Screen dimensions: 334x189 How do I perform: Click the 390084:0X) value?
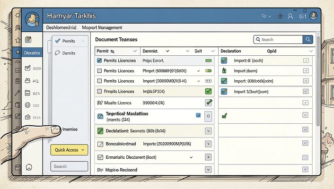[153, 103]
